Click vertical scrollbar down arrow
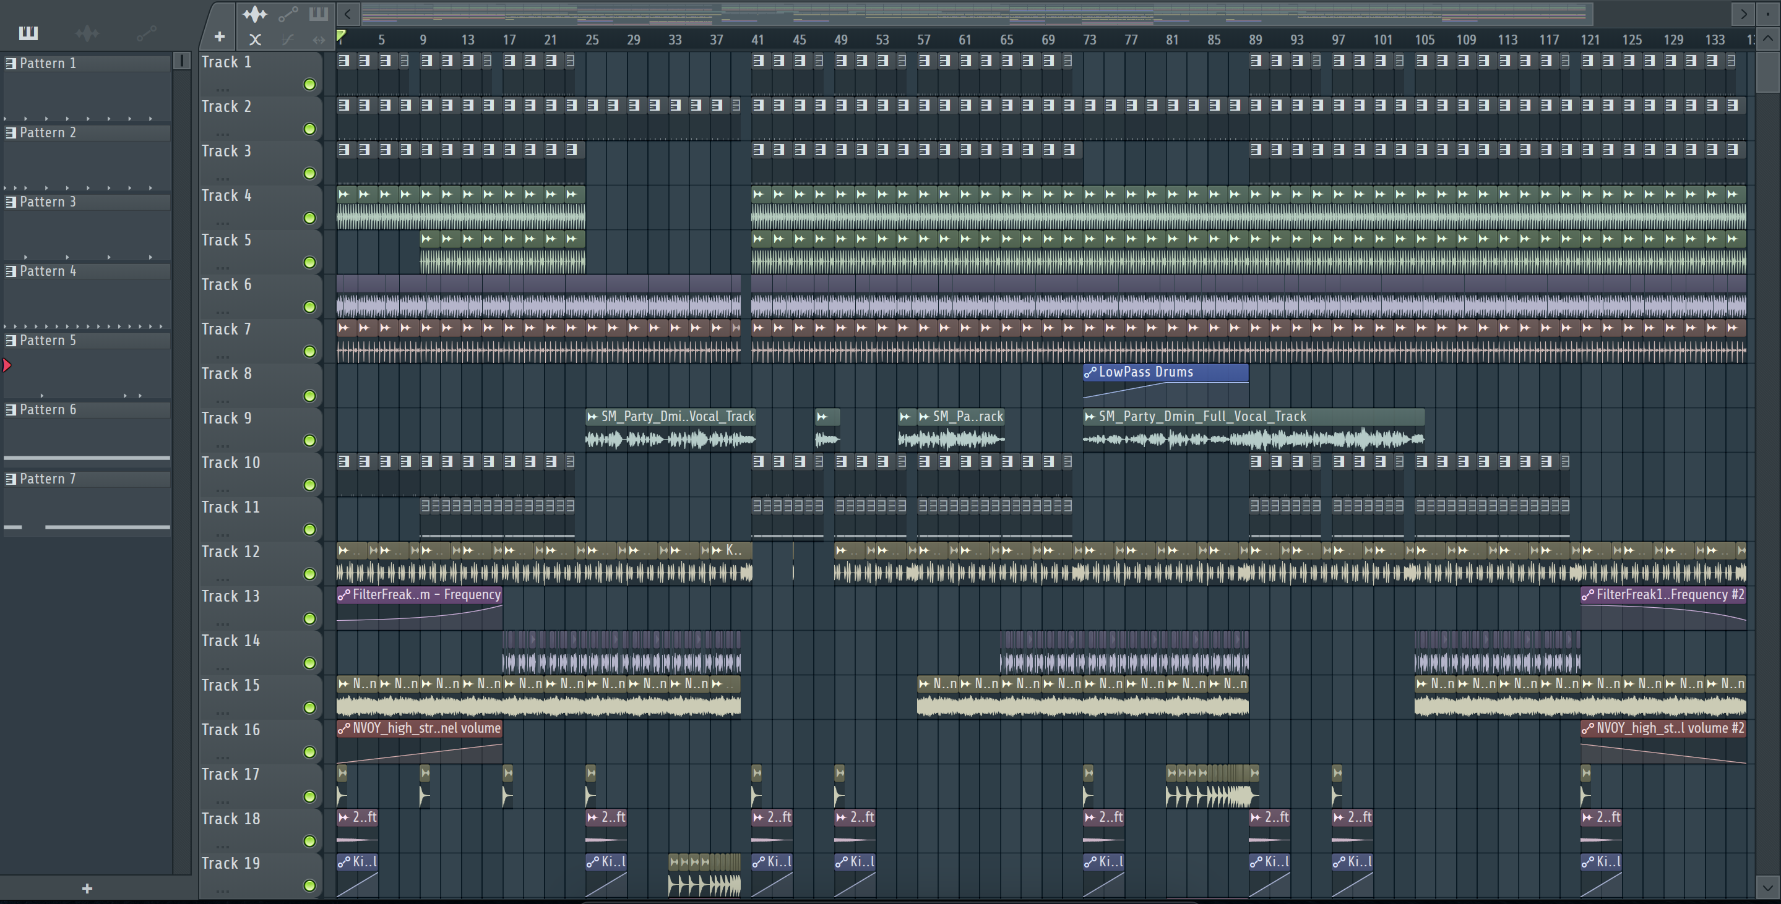This screenshot has width=1781, height=904. (x=1768, y=887)
